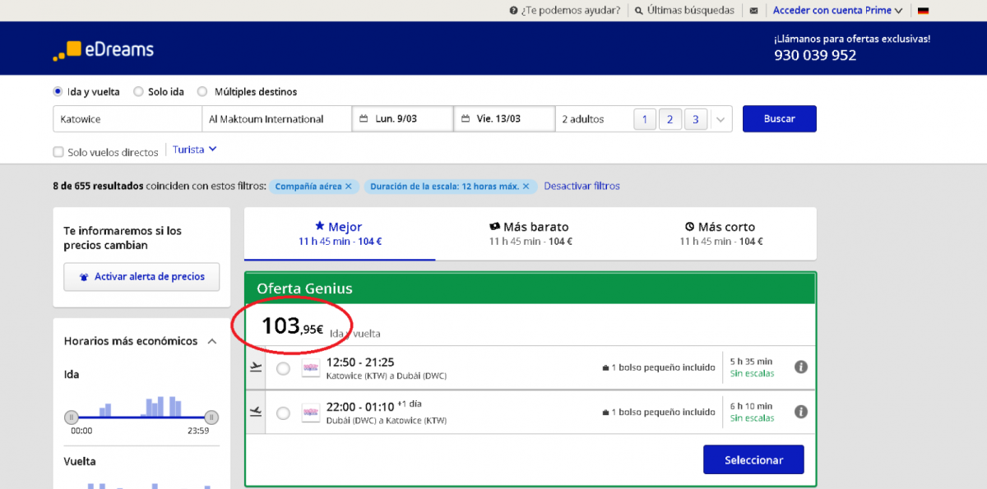Click the return date calendar icon
This screenshot has height=489, width=987.
pyautogui.click(x=465, y=119)
